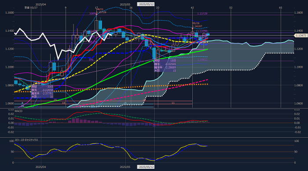
Task: Click 1.1600 on the left price axis
Action: point(9,13)
